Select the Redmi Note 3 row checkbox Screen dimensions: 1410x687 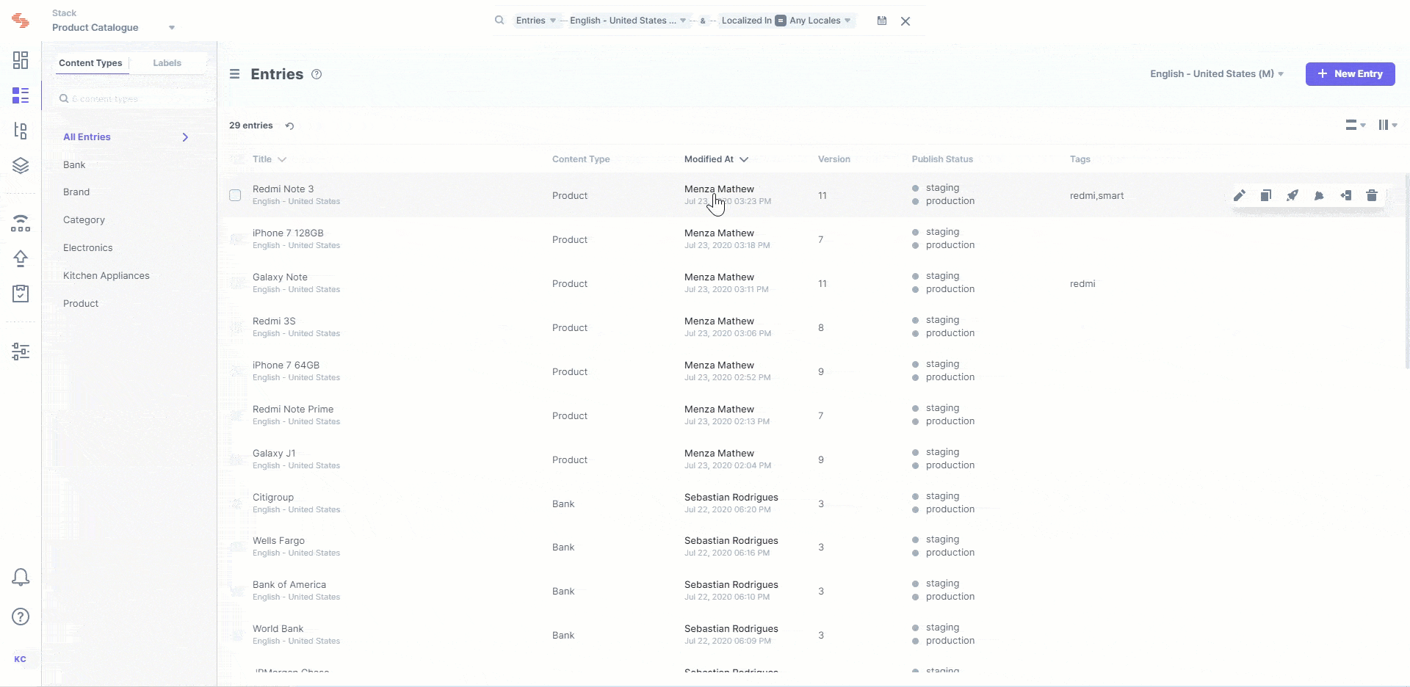pos(235,195)
